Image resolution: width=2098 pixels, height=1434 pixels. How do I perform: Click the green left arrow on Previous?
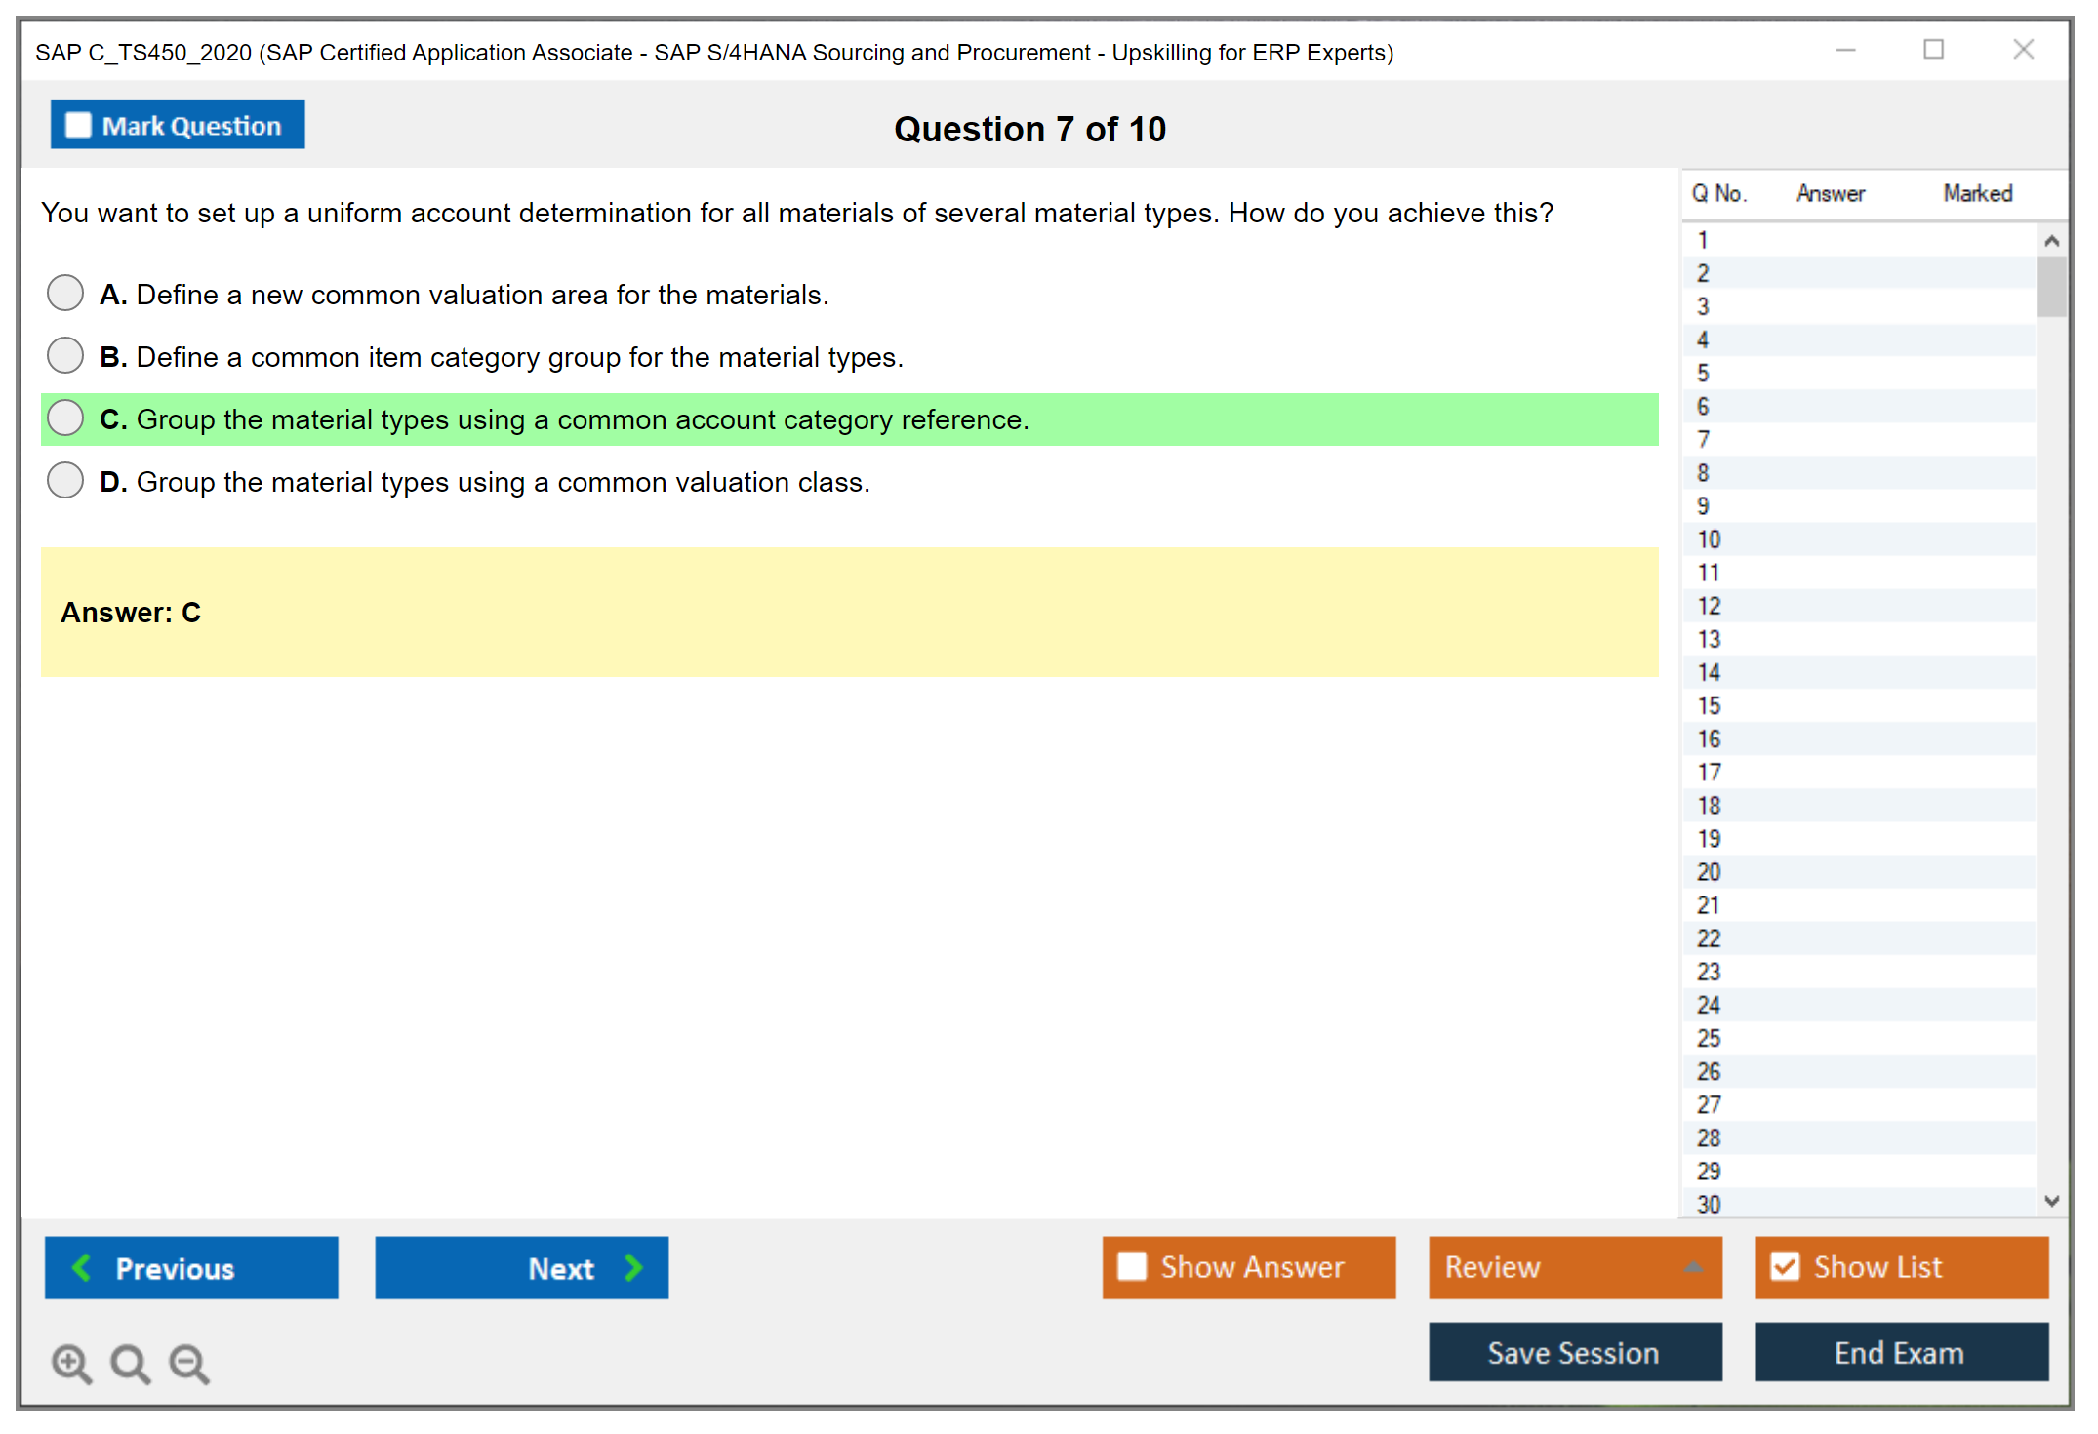pos(82,1267)
